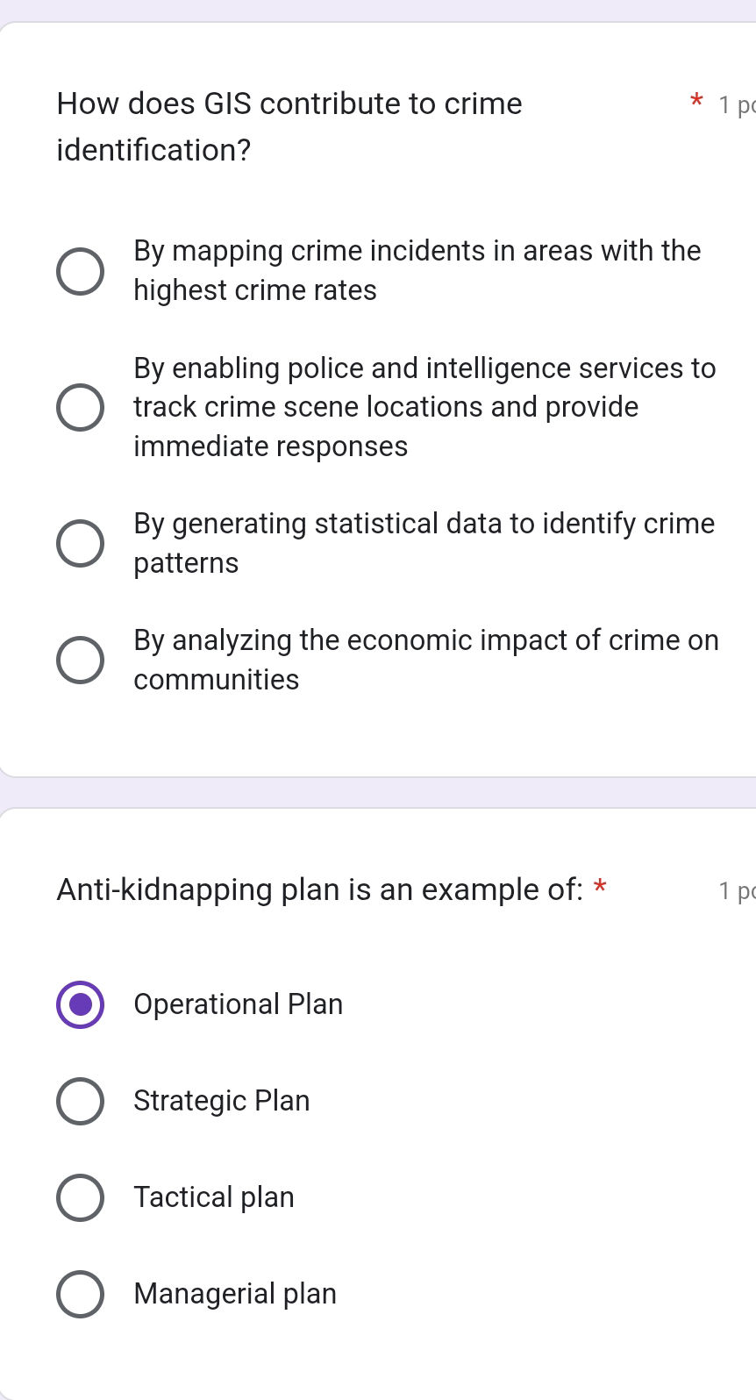Choose the 'Tactical plan' option
The image size is (756, 1400).
80,1197
